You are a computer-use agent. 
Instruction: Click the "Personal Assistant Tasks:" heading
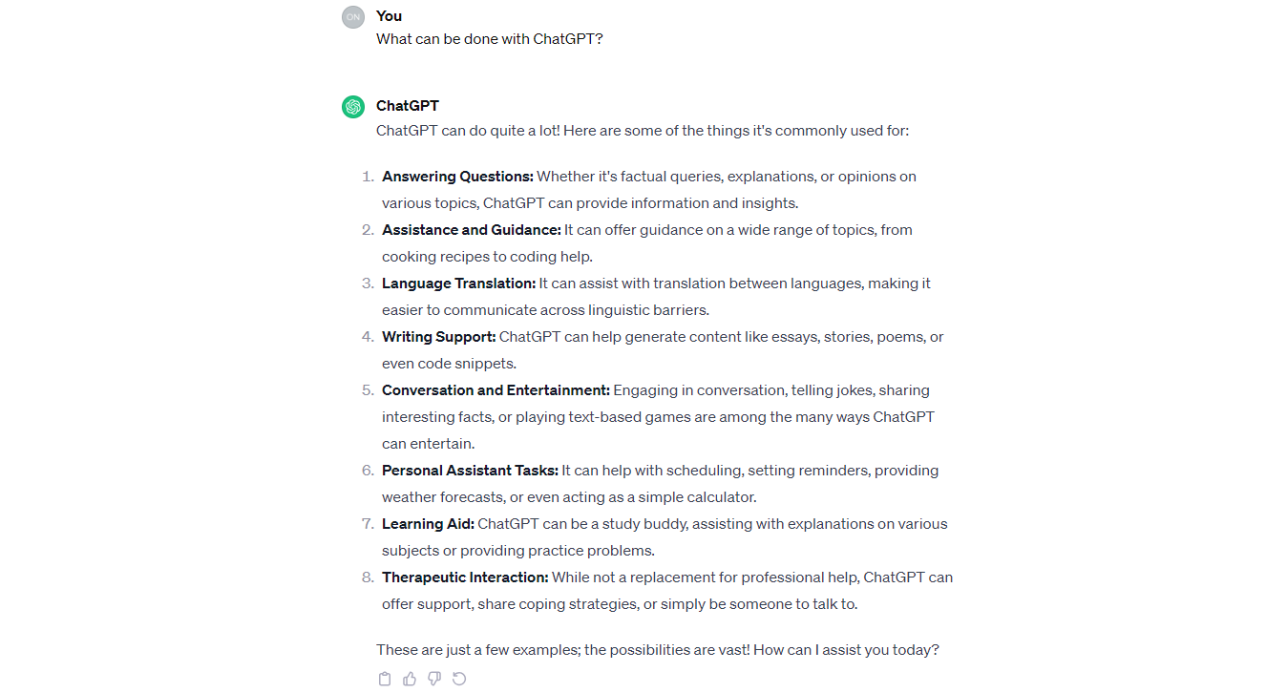[470, 471]
